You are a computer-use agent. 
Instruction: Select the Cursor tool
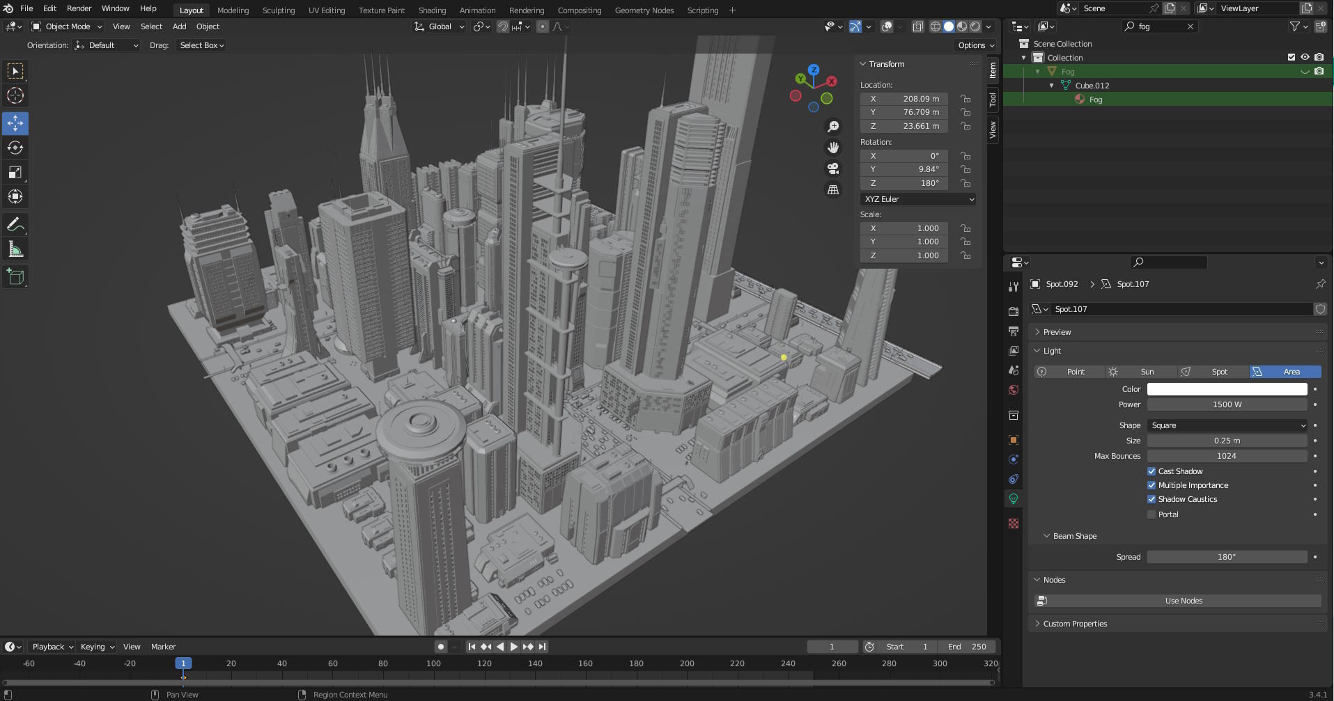pos(15,95)
